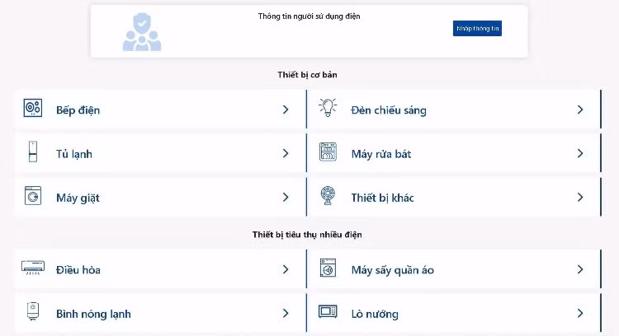Click the Thiết bị cơ bản heading
619x336 pixels.
point(307,75)
